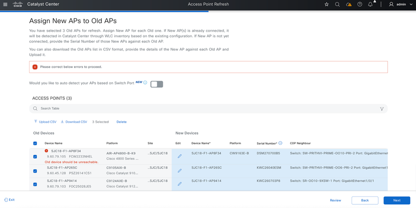Click serial FOC25028JE5 in old devices

(x=80, y=186)
